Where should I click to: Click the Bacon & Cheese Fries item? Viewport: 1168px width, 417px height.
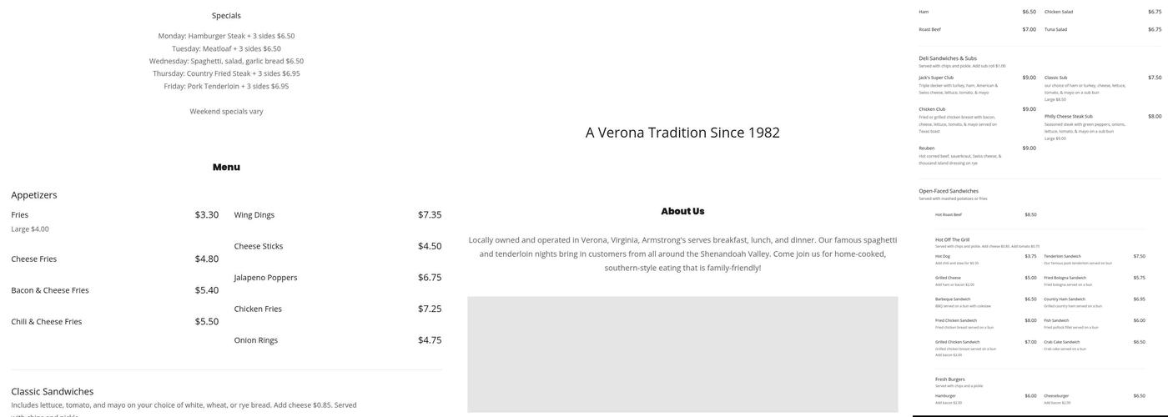coord(50,291)
